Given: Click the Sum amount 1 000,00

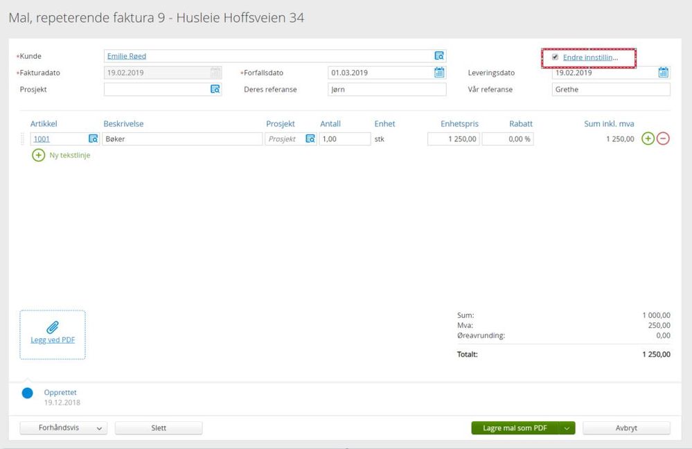Looking at the screenshot, I should click(x=656, y=315).
